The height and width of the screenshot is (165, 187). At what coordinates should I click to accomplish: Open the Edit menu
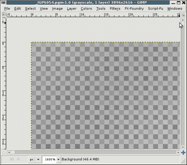point(17,9)
